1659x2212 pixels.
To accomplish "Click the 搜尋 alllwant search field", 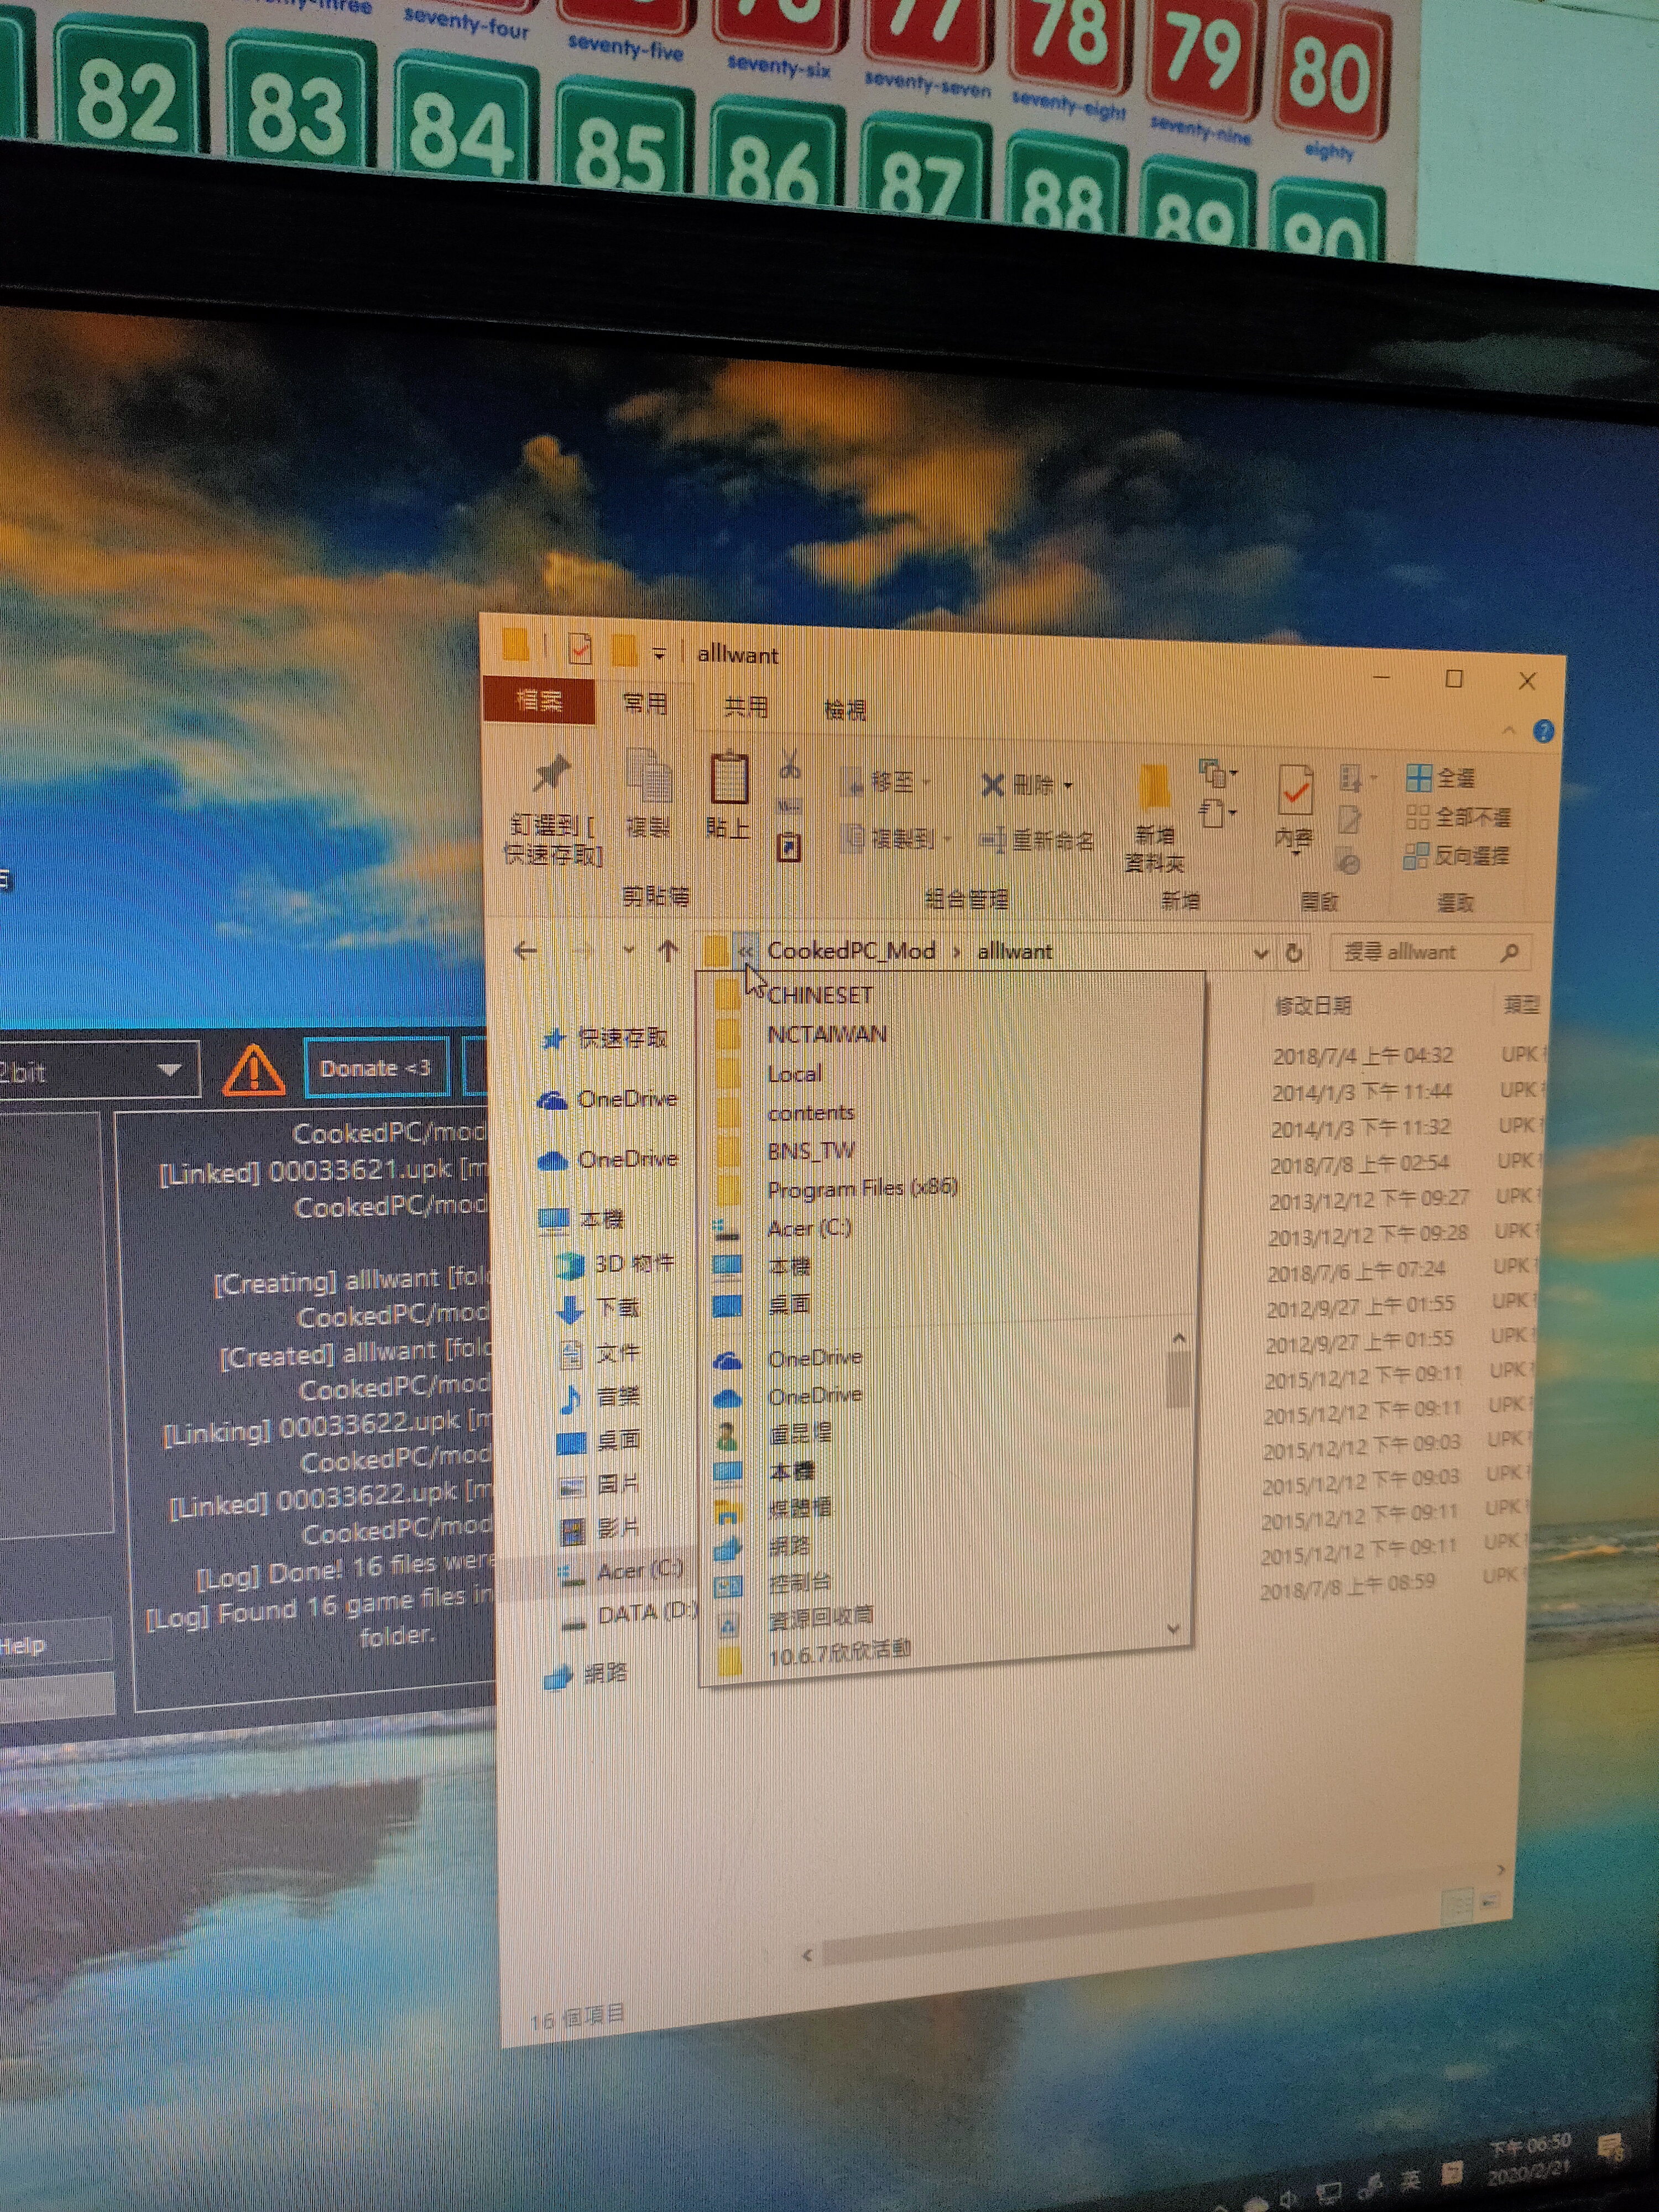I will (x=1410, y=953).
